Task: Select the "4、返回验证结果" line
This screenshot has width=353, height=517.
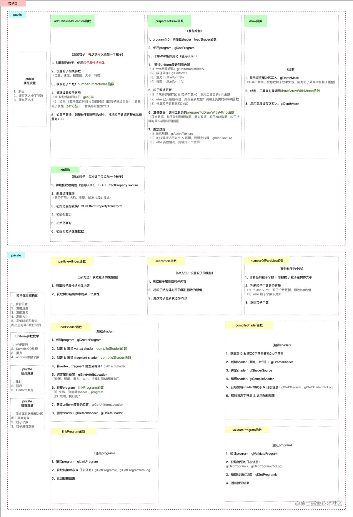Action: [x=237, y=483]
